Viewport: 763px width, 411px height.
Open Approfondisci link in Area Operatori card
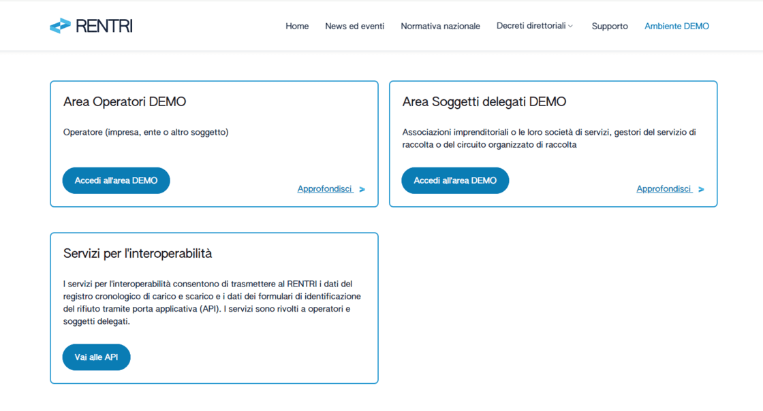coord(325,189)
